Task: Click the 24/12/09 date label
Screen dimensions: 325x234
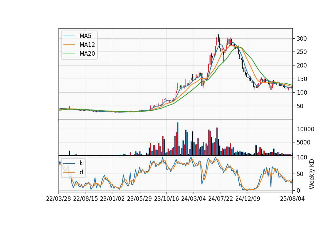Action: [x=247, y=199]
